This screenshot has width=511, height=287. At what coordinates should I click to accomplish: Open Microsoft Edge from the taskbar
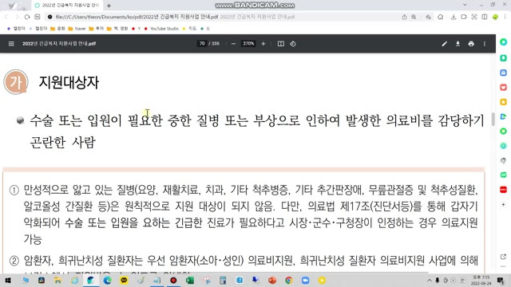click(x=107, y=280)
